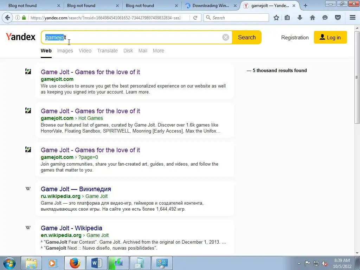Viewport: 360px width, 270px height.
Task: Expand the More services menu
Action: tap(159, 51)
